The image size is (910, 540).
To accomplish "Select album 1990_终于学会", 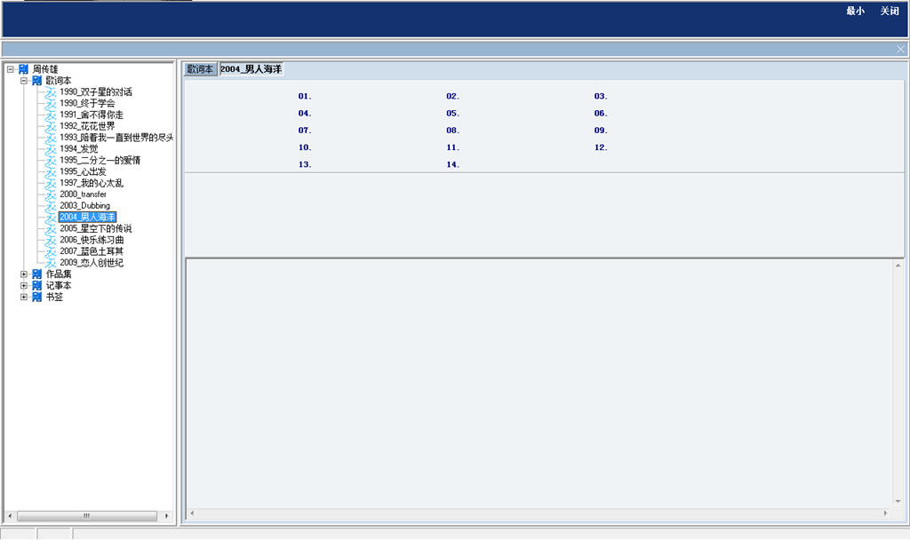I will point(87,103).
